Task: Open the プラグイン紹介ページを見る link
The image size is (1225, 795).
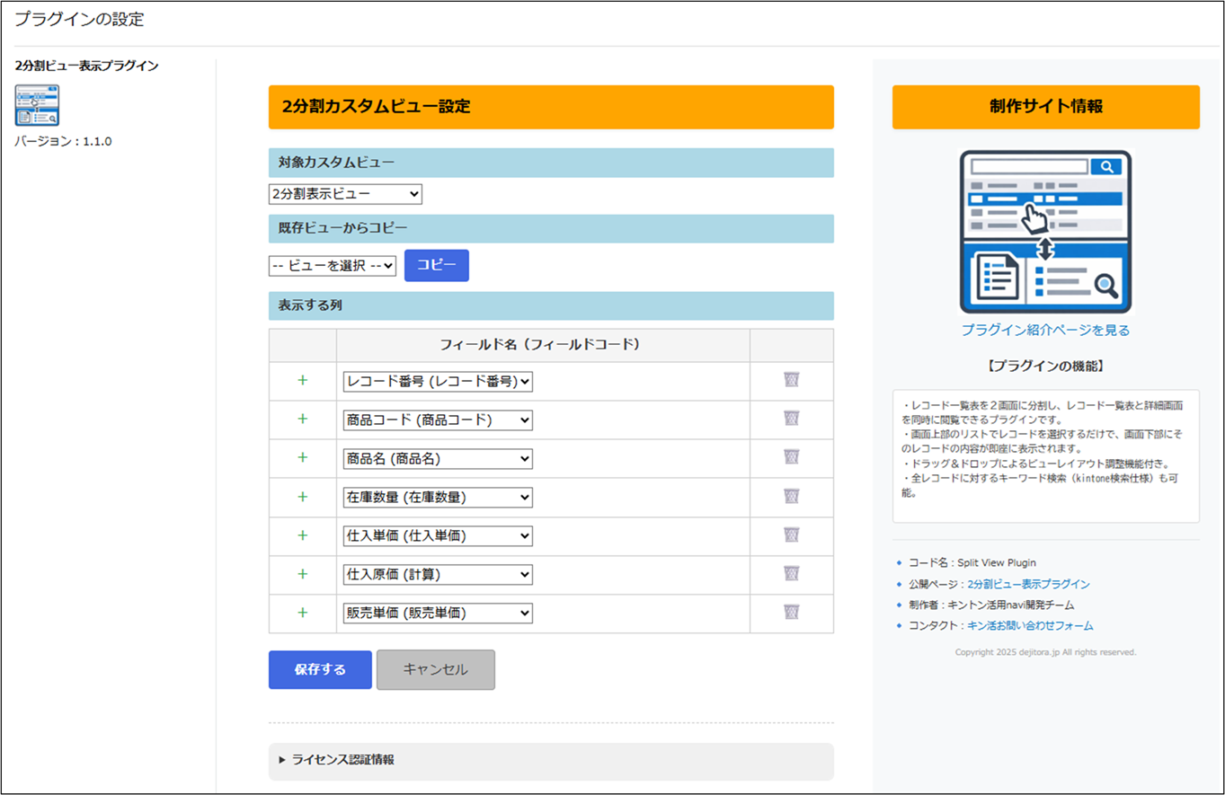Action: click(1045, 331)
